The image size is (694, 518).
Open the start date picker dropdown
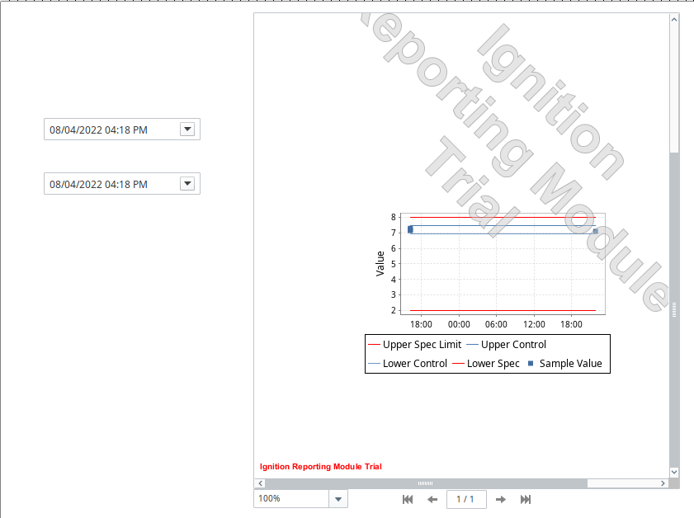[188, 129]
